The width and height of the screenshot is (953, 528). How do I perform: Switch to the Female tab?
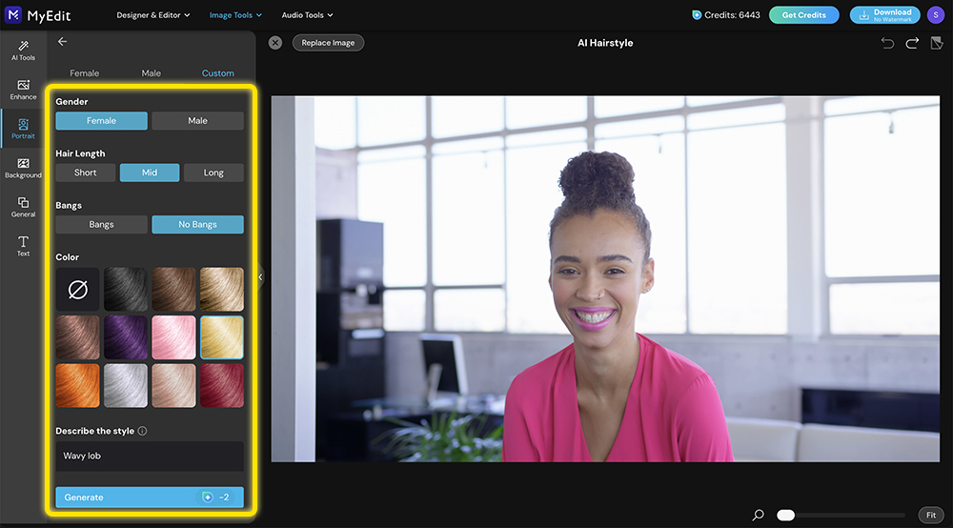pos(85,73)
